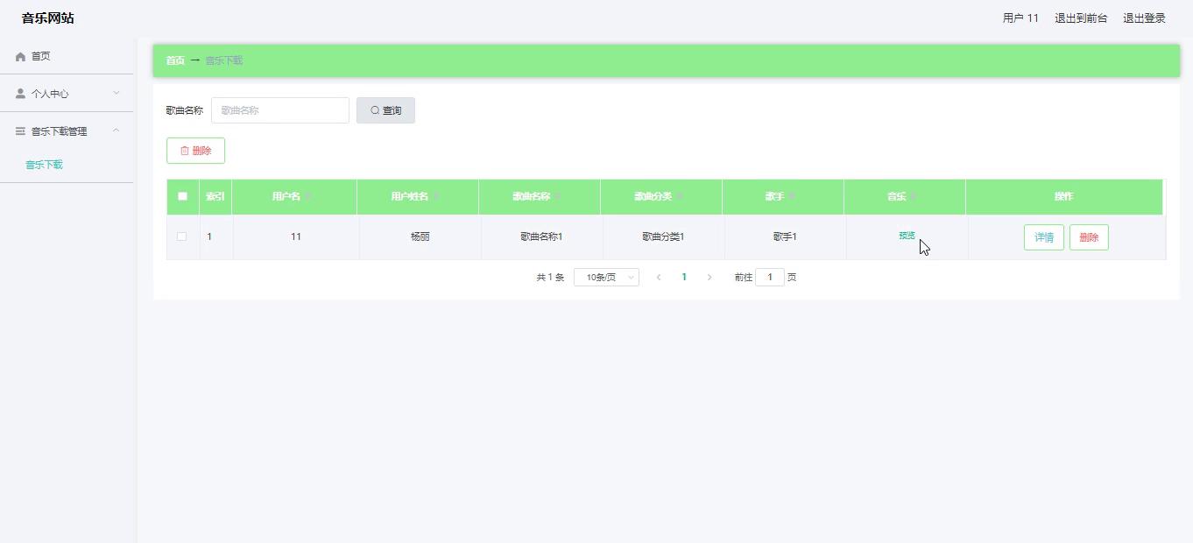Expand the 个人中心 menu chevron
This screenshot has height=543, width=1193.
[x=116, y=93]
